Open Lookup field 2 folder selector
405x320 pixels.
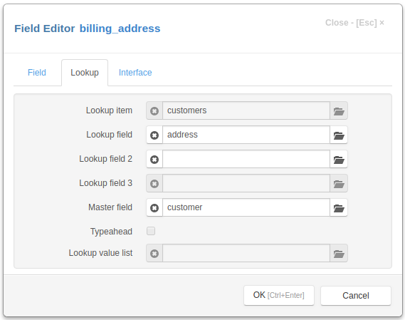[339, 160]
